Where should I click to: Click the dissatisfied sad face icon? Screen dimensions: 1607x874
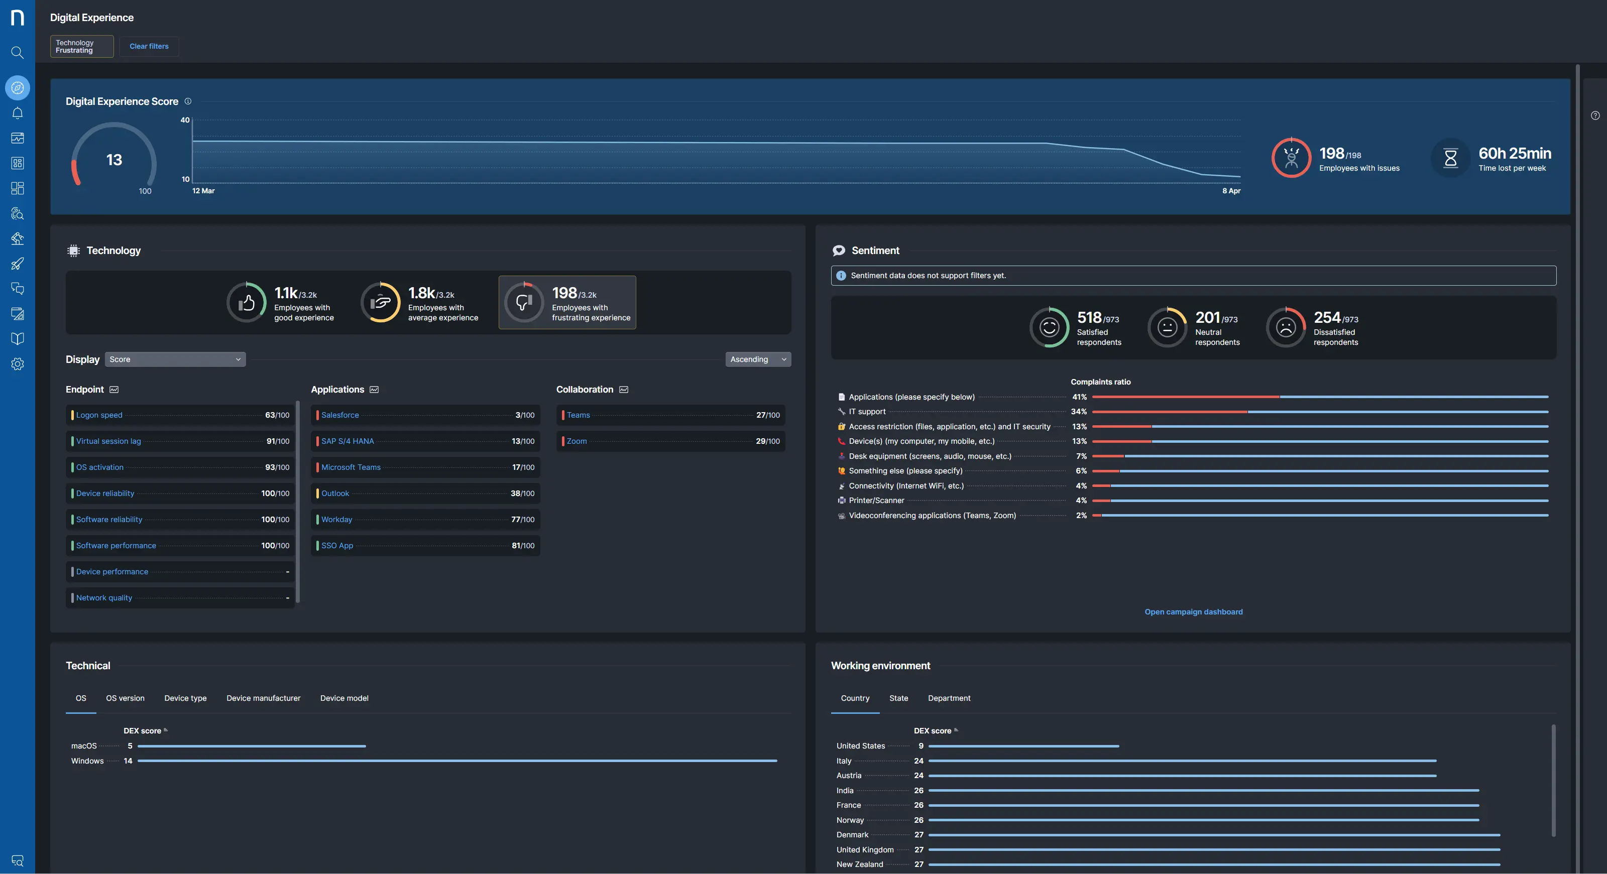tap(1286, 327)
